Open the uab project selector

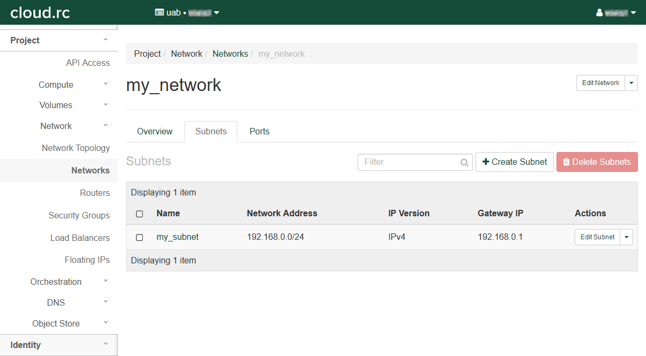pyautogui.click(x=187, y=12)
